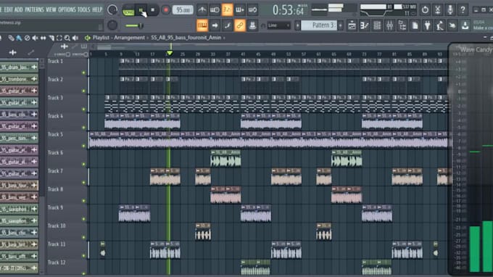493x277 pixels.
Task: Click the tempo field showing 95.000
Action: point(183,9)
